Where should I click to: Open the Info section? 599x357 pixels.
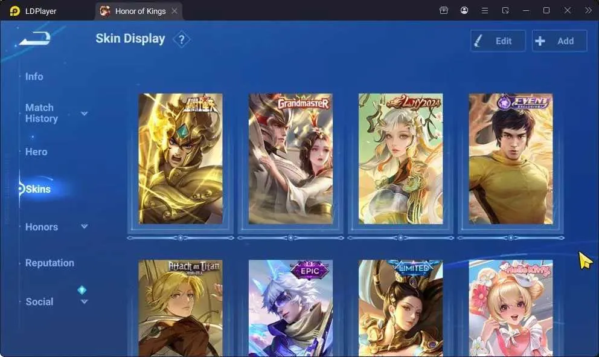pos(34,77)
